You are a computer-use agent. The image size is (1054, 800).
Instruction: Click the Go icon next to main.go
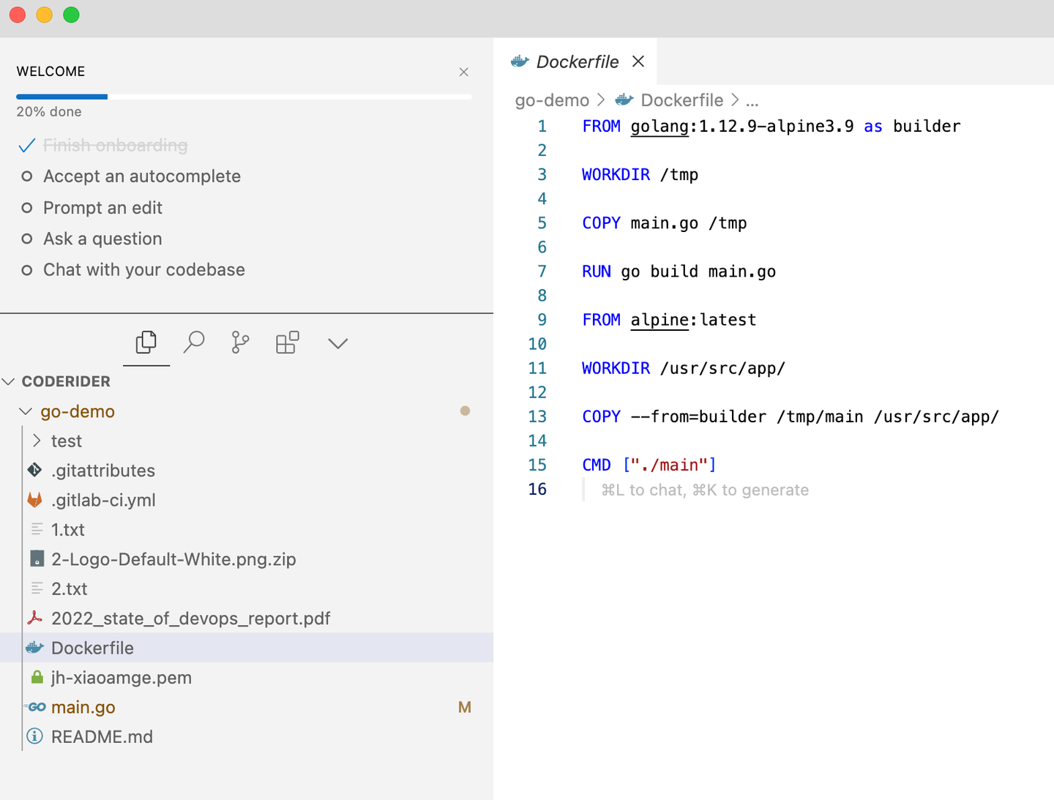point(37,707)
